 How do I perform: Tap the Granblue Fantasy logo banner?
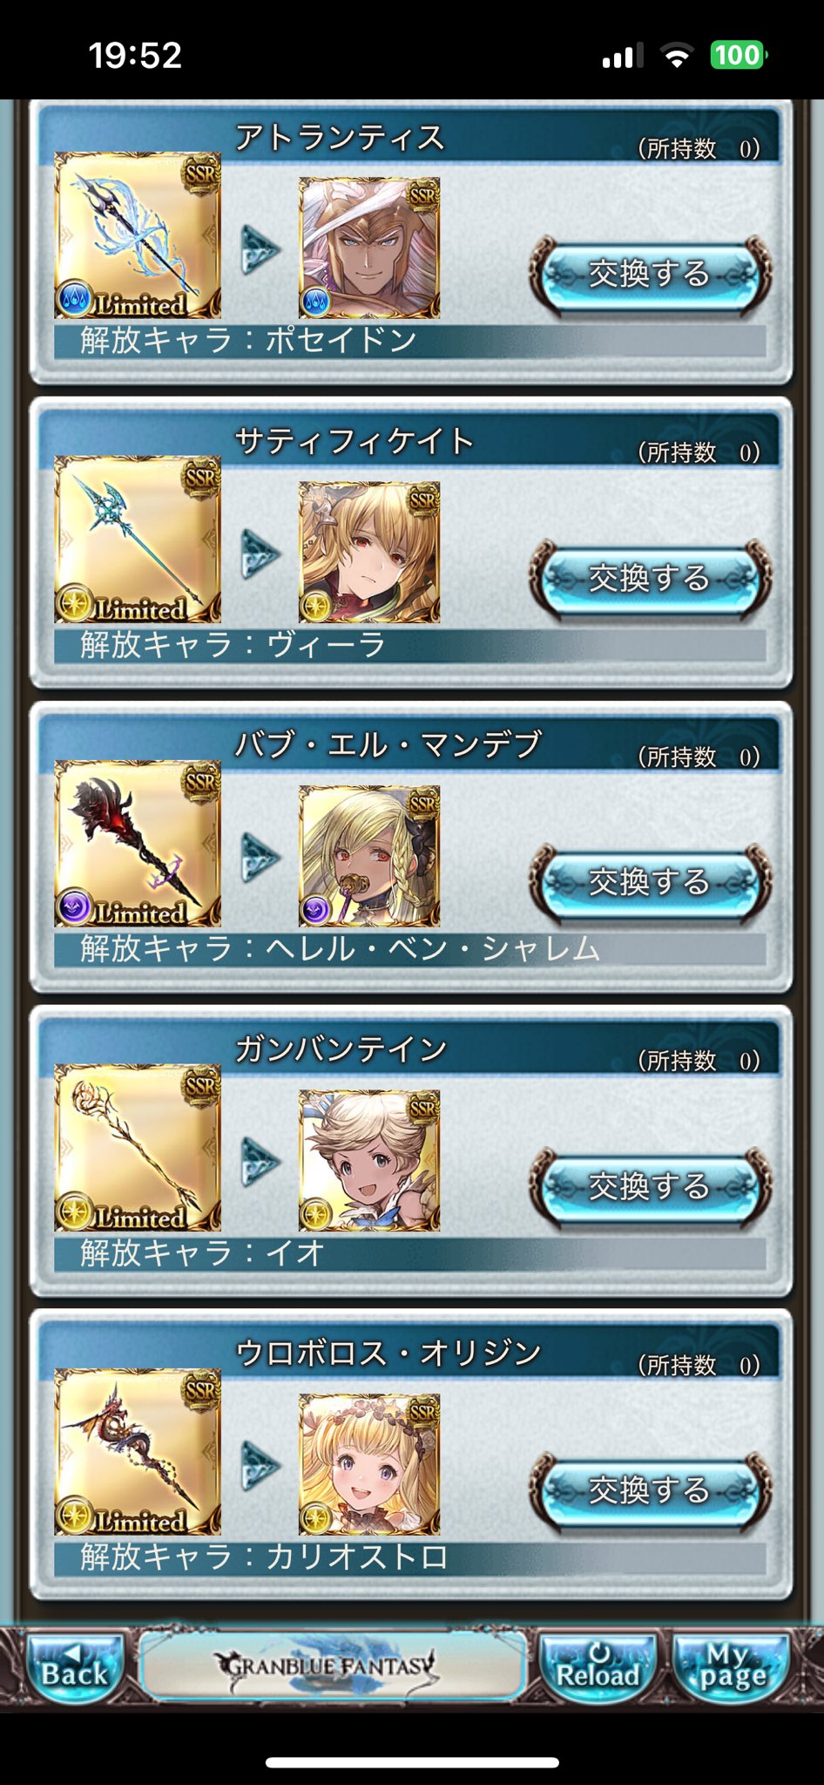point(333,1666)
